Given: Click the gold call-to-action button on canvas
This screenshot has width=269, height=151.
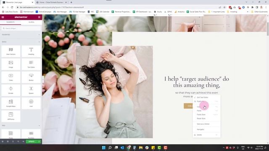Looking at the screenshot, I should (188, 106).
